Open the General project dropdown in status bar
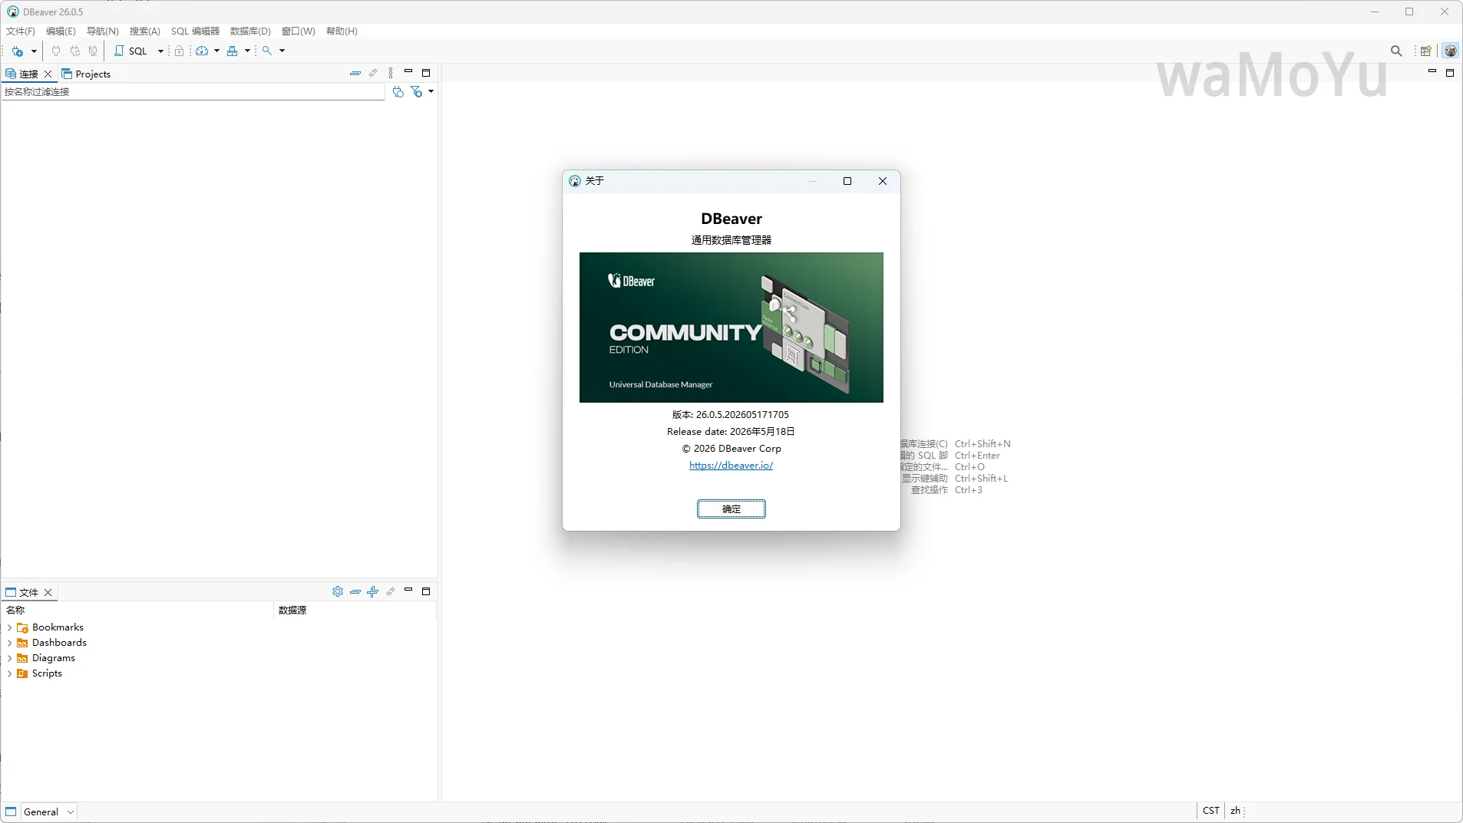 pyautogui.click(x=48, y=812)
